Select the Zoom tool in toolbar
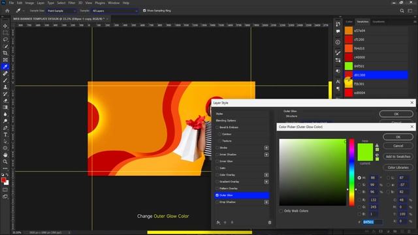418x235 pixels. pyautogui.click(x=5, y=162)
